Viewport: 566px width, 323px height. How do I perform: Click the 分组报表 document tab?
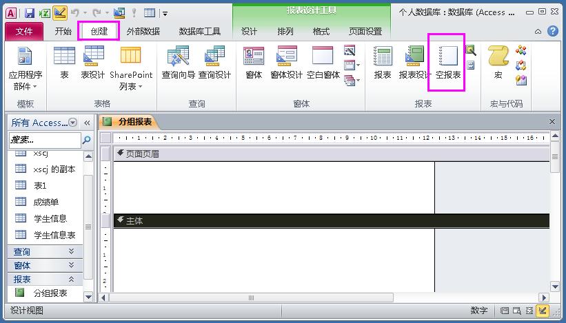[128, 122]
